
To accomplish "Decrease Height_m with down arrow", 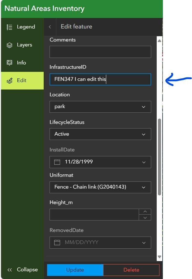I will (x=145, y=217).
